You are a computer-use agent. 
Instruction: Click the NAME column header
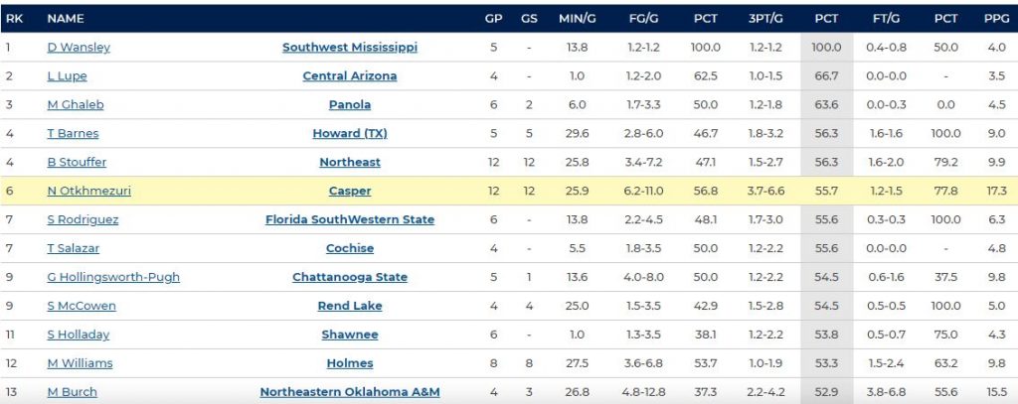[x=66, y=18]
